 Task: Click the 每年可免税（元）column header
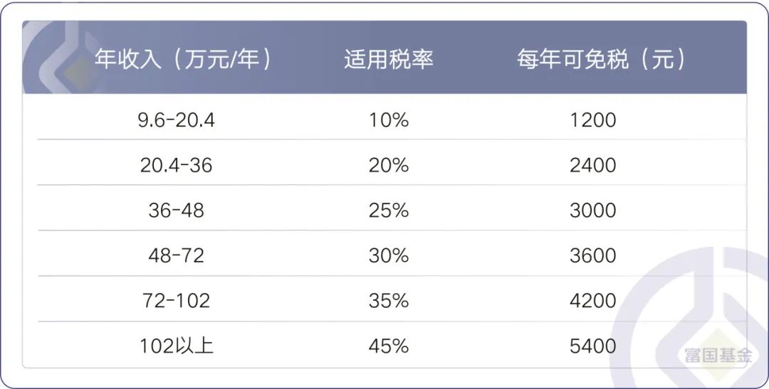(601, 59)
